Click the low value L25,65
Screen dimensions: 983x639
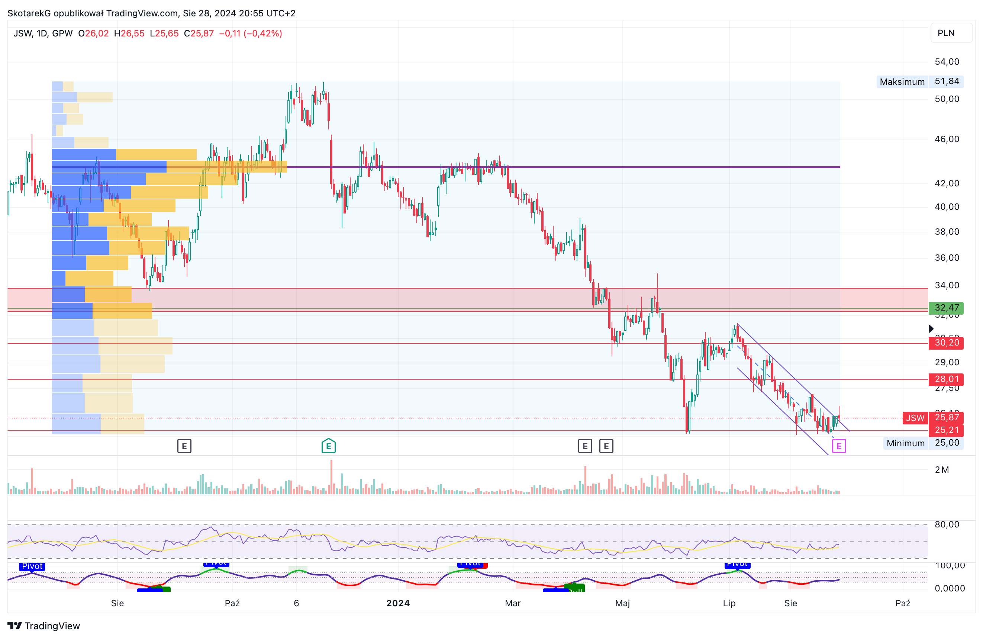pyautogui.click(x=164, y=33)
